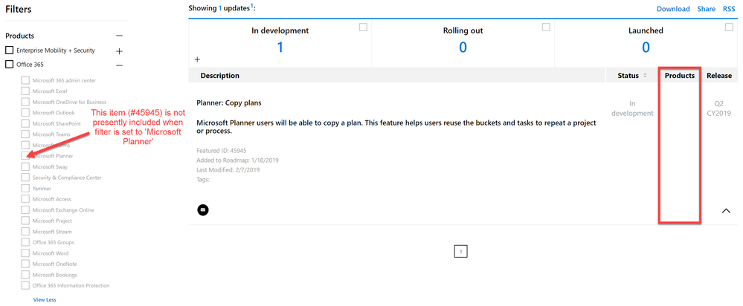
Task: Tick Microsoft OneDrive for Business checkbox
Action: 25,102
